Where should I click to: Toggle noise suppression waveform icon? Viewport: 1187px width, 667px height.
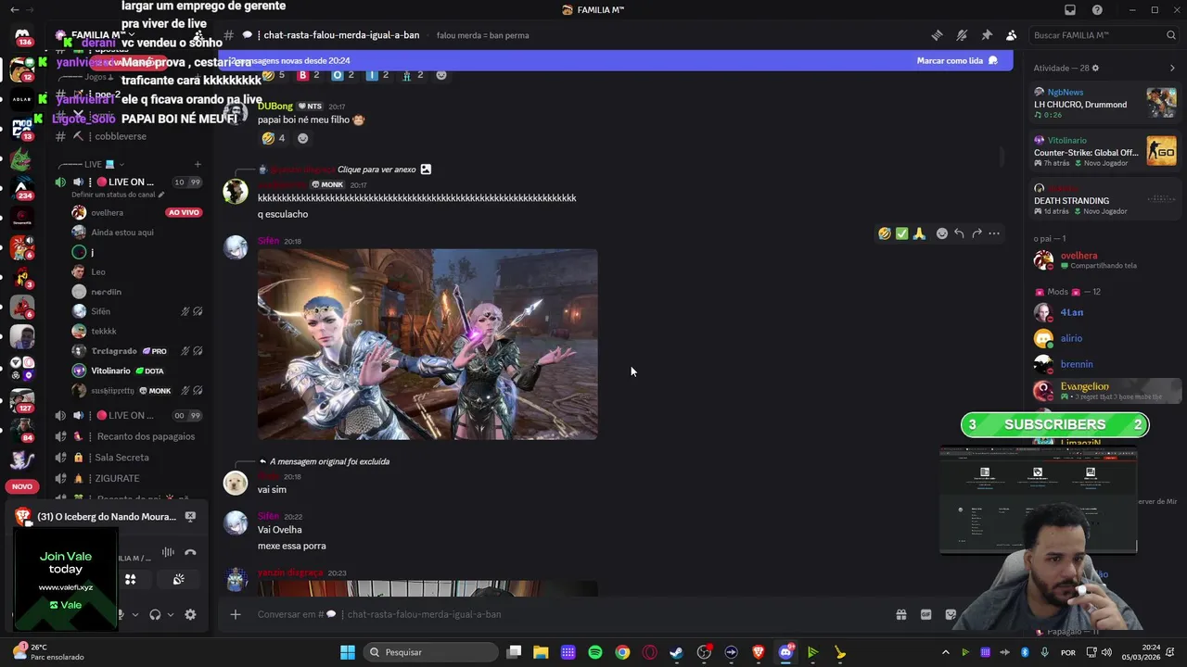click(168, 552)
